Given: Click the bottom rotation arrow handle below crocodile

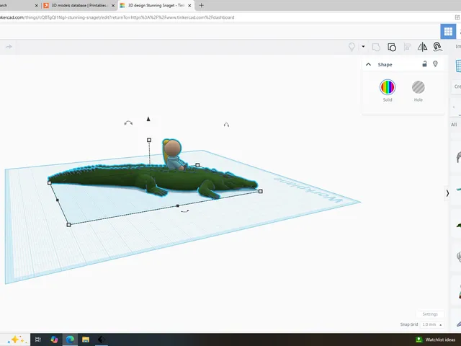Looking at the screenshot, I should 184,211.
